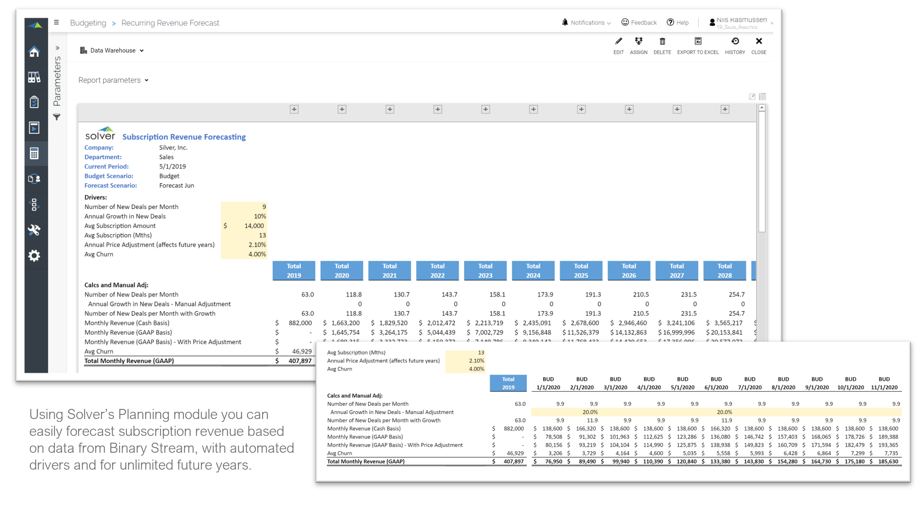
Task: Click the filter funnel icon
Action: point(57,117)
